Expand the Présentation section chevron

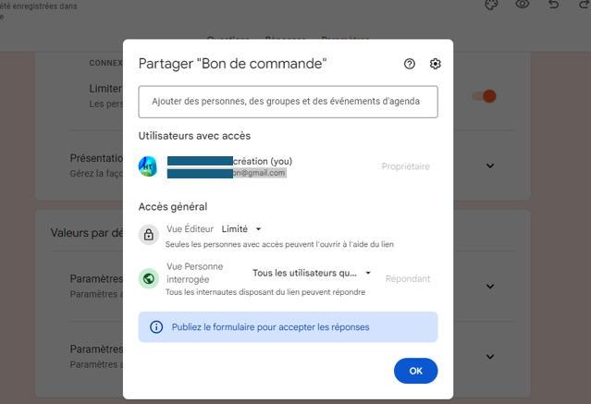(x=490, y=166)
